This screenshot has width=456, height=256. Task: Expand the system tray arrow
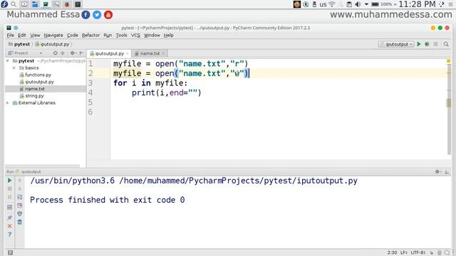(x=366, y=4)
